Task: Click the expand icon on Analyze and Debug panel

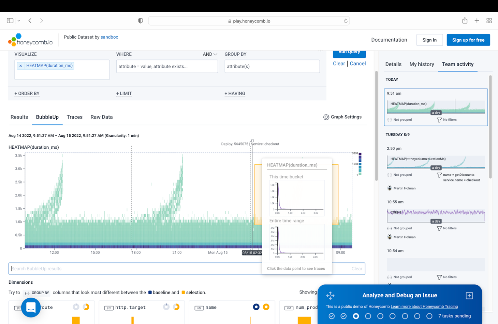Action: point(470,295)
